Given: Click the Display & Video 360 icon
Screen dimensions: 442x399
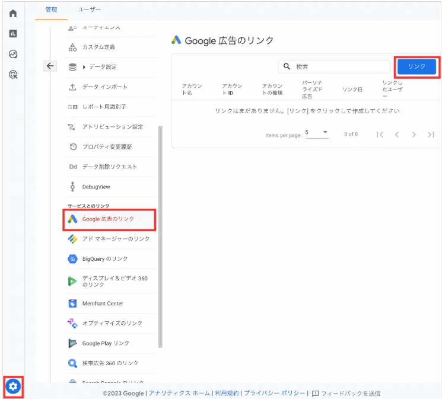Looking at the screenshot, I should [72, 281].
